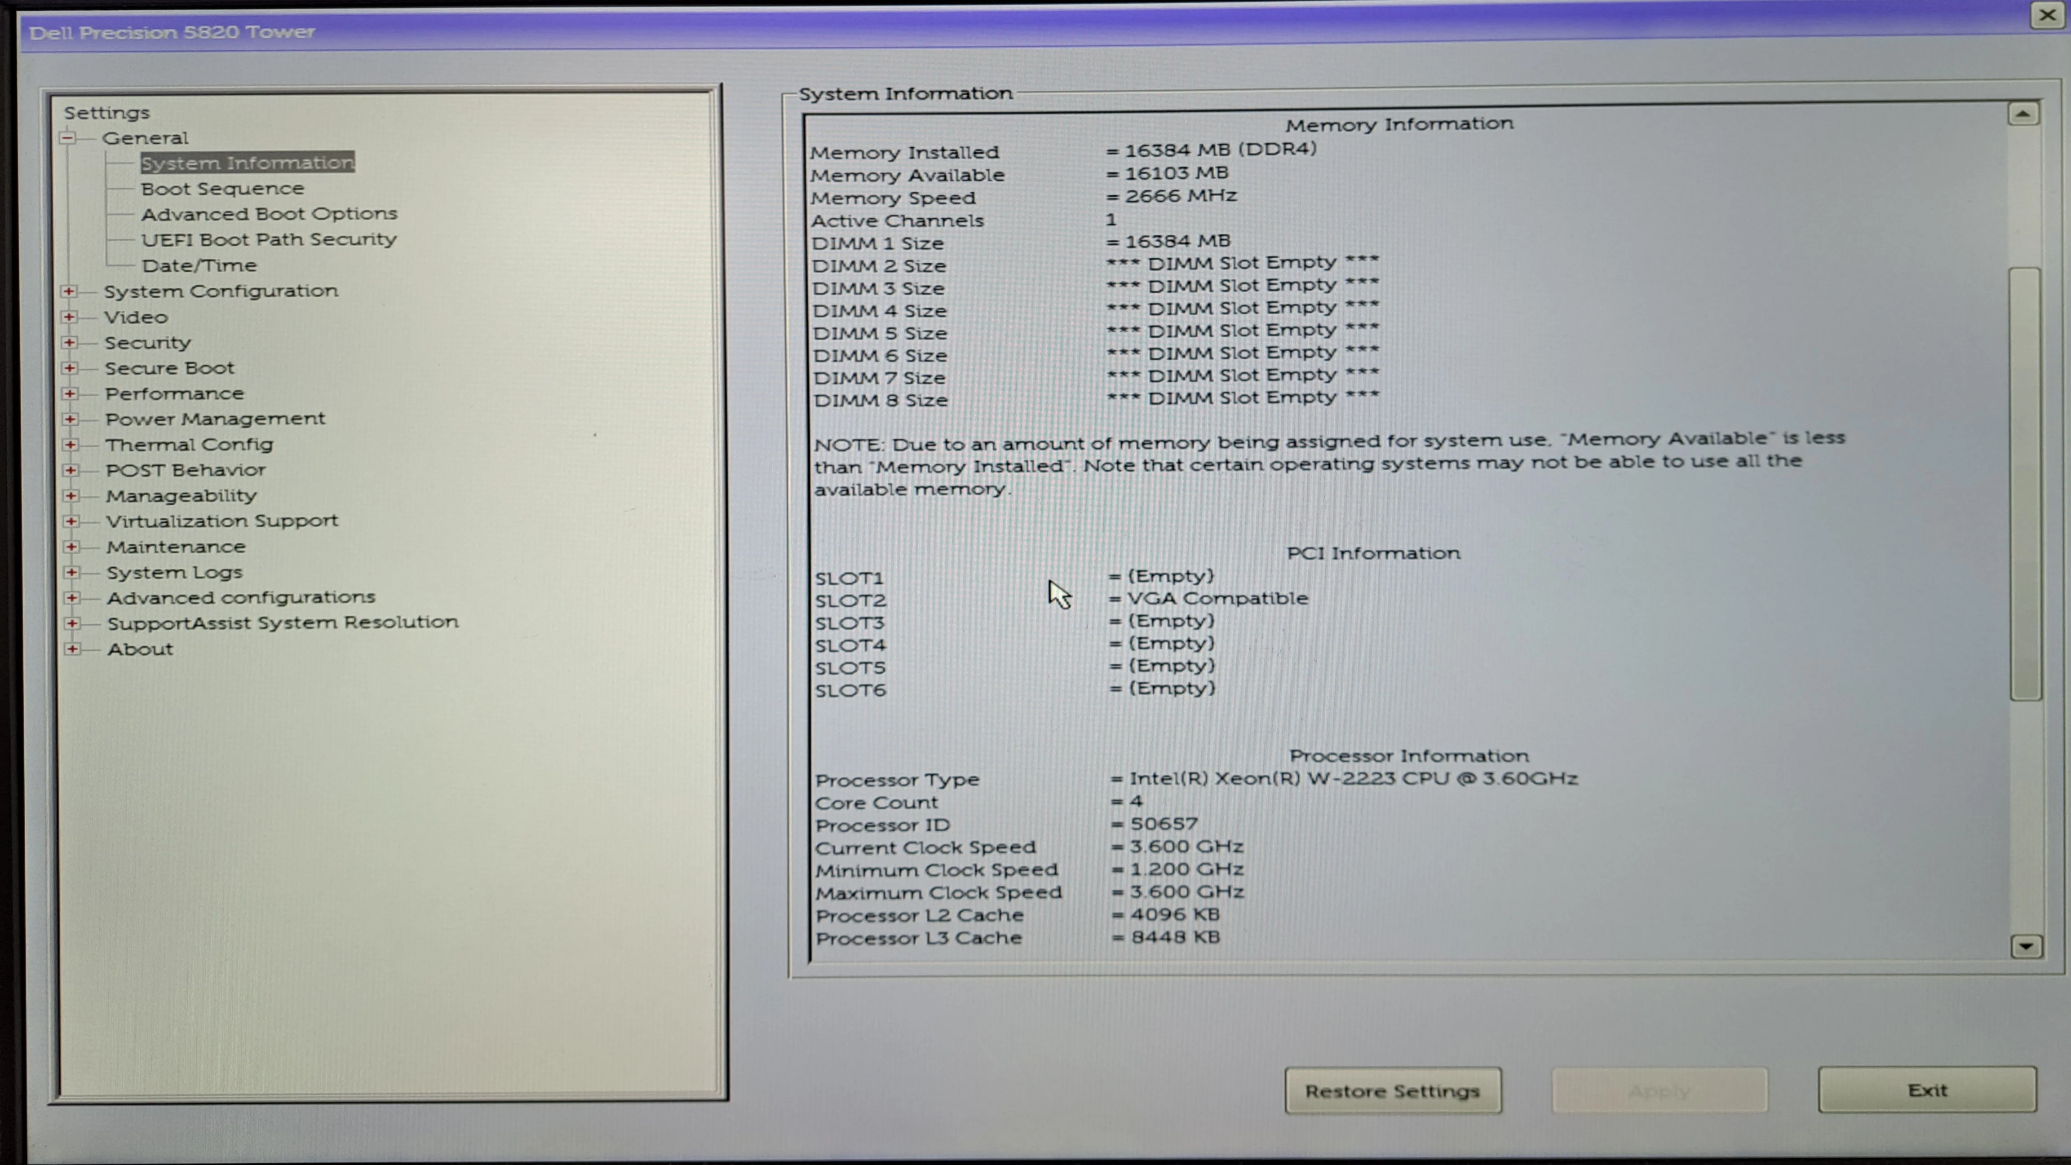Viewport: 2071px width, 1165px height.
Task: Expand the Advanced configurations node
Action: point(71,597)
